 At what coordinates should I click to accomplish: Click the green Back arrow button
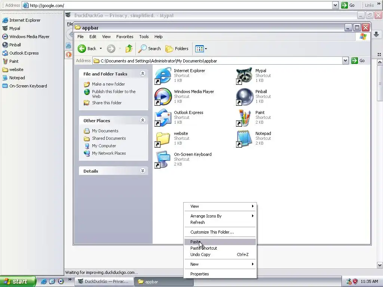87,49
